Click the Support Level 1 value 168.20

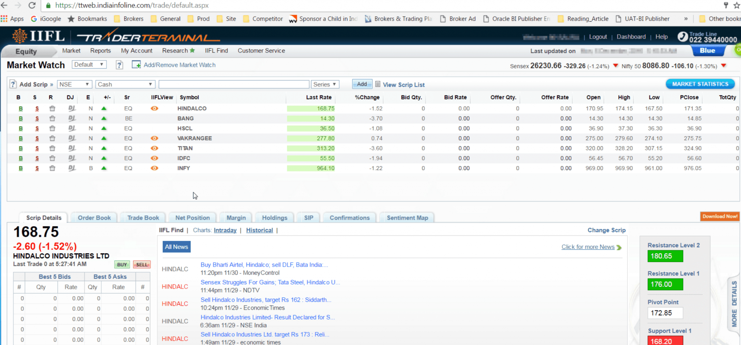[x=665, y=341]
